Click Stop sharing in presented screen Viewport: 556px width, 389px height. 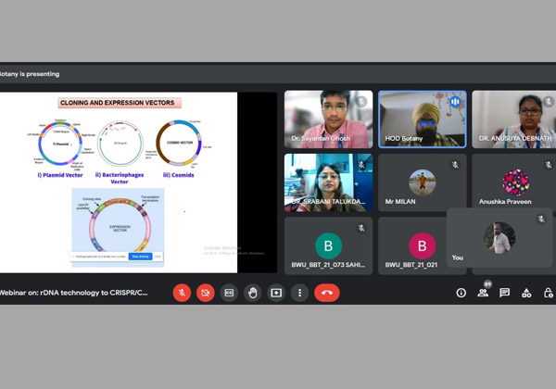[x=140, y=256]
